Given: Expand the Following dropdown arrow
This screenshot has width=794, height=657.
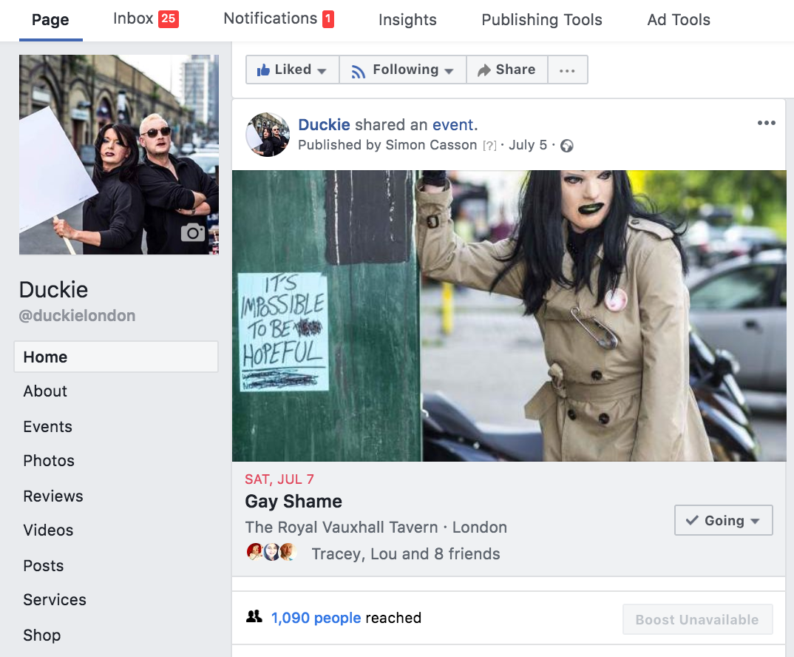Looking at the screenshot, I should point(449,71).
